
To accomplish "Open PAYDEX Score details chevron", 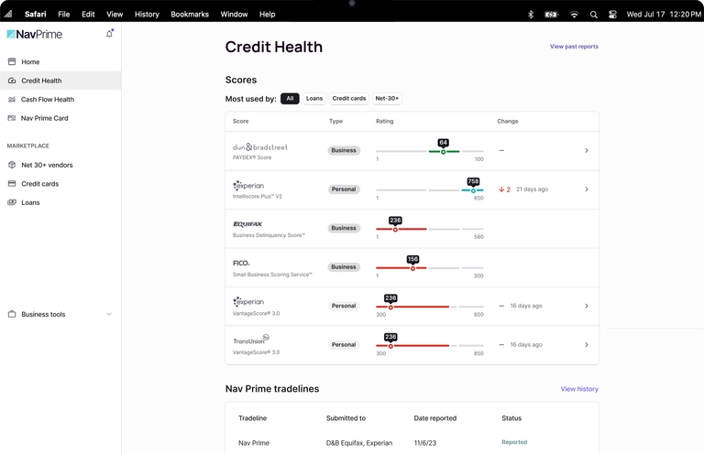I will (x=587, y=151).
